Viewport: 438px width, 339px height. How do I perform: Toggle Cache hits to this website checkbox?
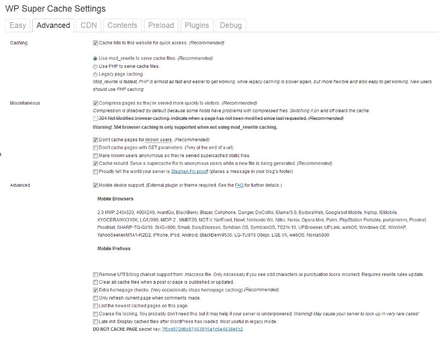(95, 43)
